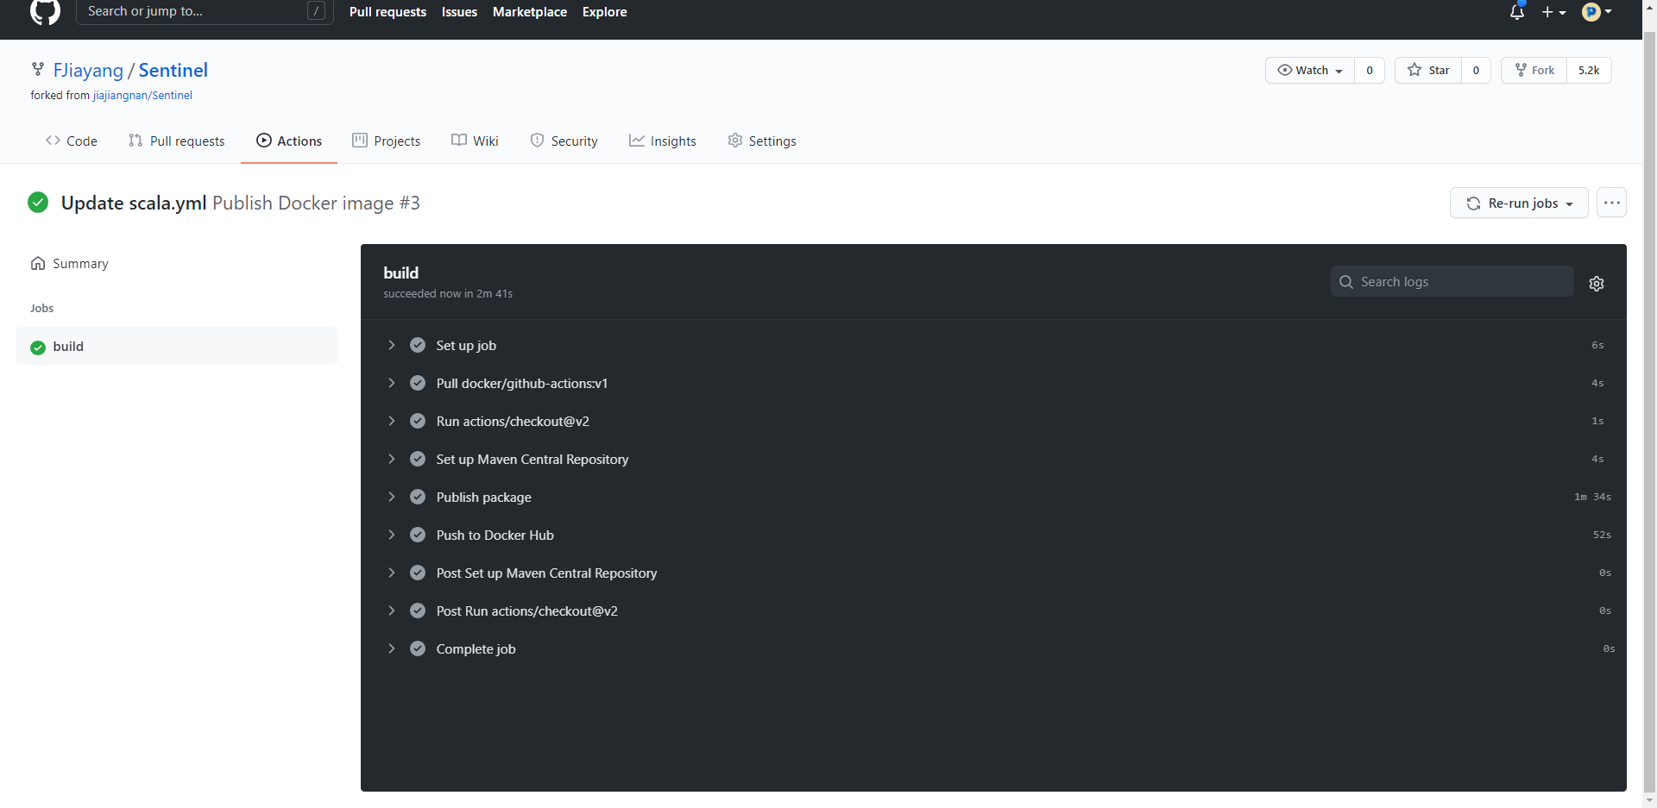The image size is (1657, 808).
Task: Open the Re-run jobs dropdown
Action: pyautogui.click(x=1518, y=203)
